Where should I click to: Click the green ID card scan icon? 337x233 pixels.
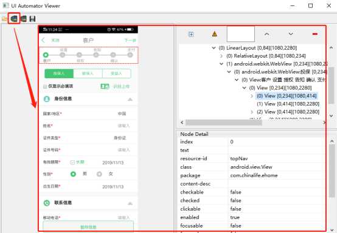click(105, 86)
